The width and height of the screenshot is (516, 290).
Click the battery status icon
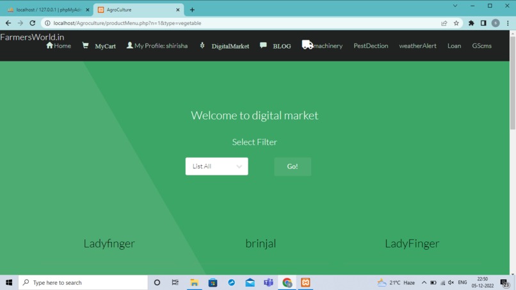[x=433, y=282]
